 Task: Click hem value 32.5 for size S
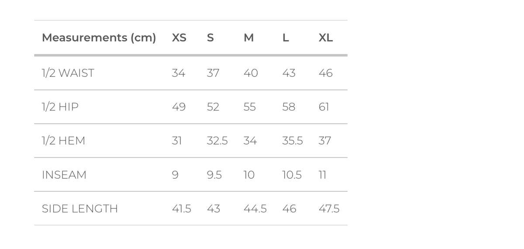click(217, 141)
